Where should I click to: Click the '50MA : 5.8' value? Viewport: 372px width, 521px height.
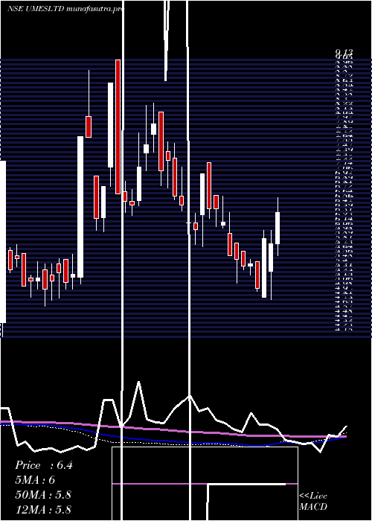pyautogui.click(x=43, y=495)
